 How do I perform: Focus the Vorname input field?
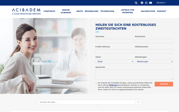coord(115,41)
